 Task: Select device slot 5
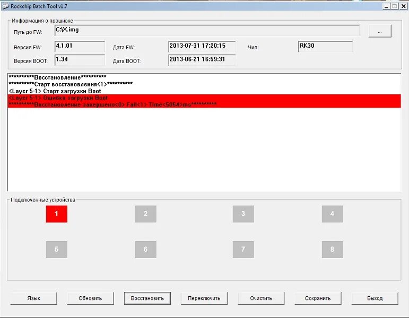pyautogui.click(x=57, y=250)
